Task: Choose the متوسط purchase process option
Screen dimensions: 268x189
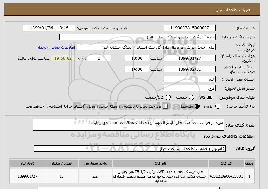Action: (x=197, y=106)
